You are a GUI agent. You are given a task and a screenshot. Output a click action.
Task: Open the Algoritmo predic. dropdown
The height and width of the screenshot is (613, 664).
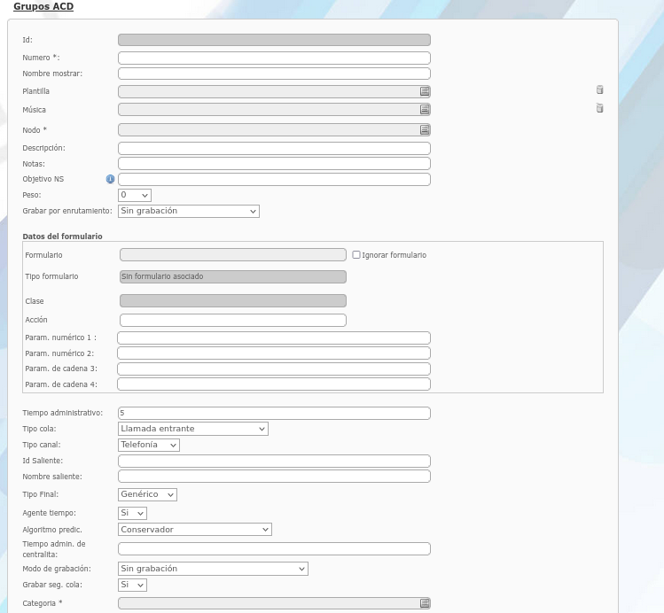[195, 529]
